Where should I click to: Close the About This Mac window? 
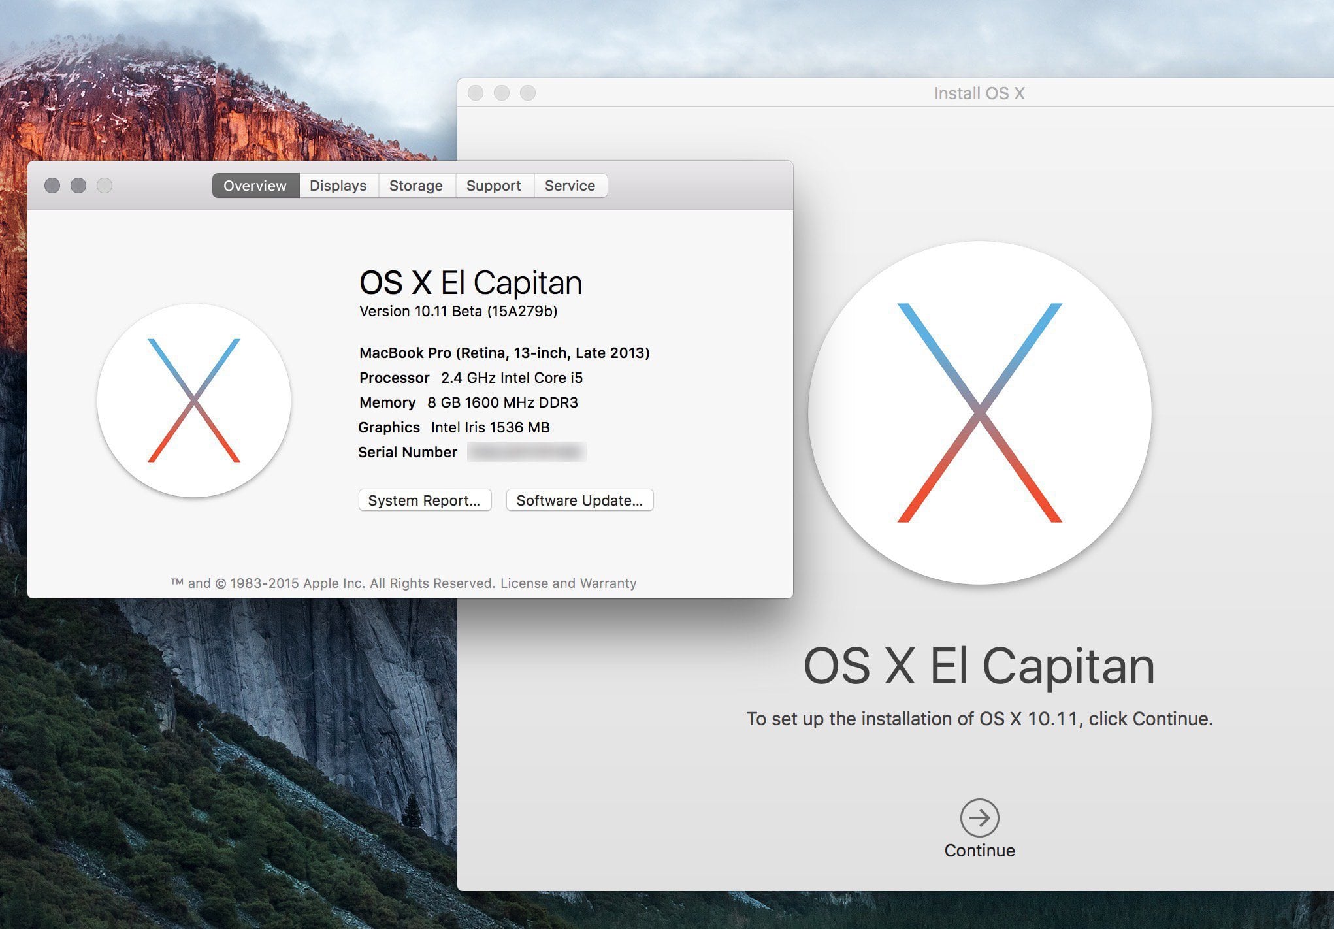pyautogui.click(x=52, y=186)
